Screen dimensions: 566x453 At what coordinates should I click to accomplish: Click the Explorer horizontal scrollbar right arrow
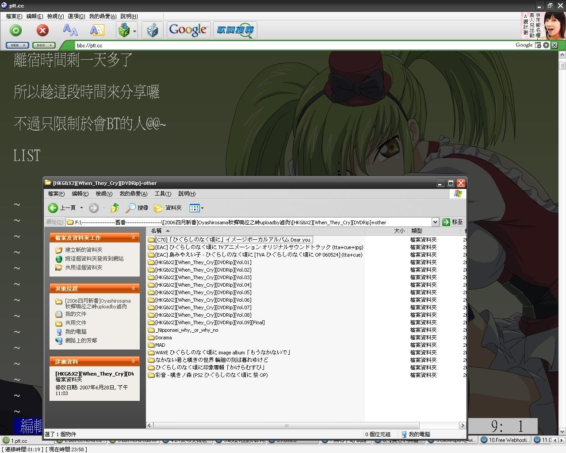tap(463, 426)
